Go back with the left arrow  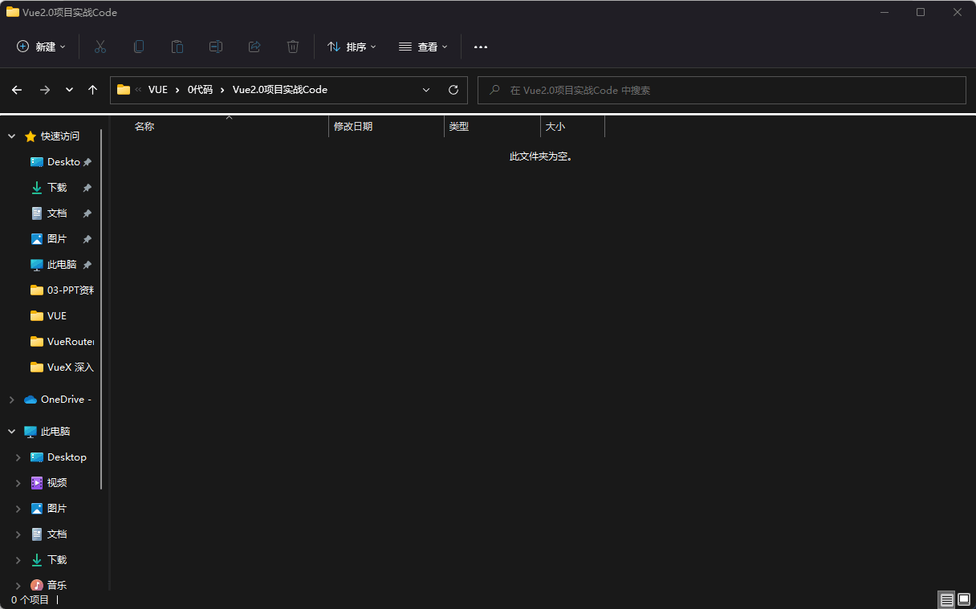click(x=17, y=90)
